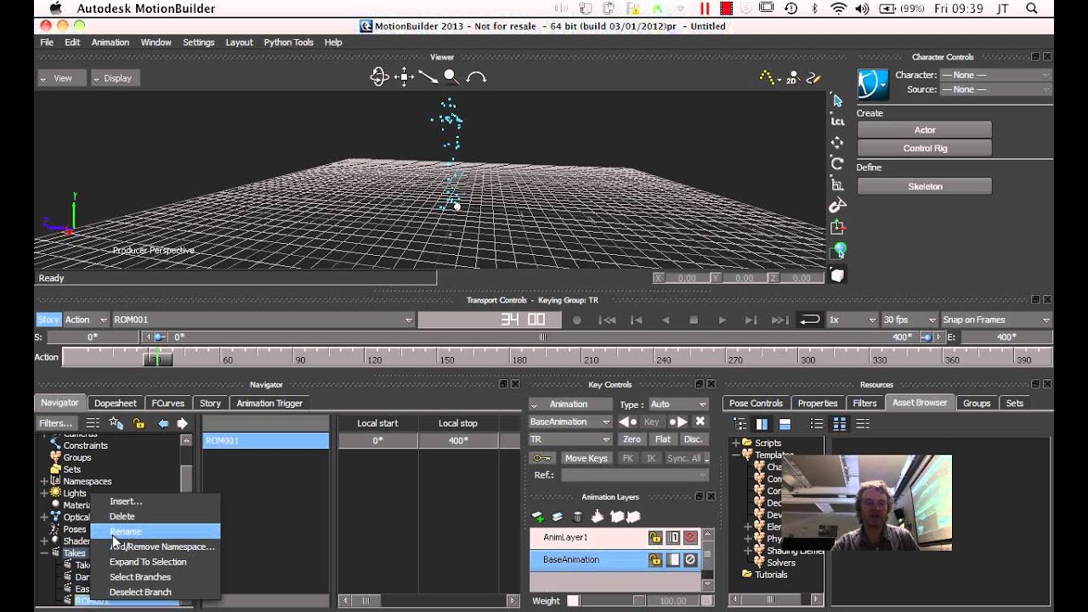Open the take name dropdown showing ROM001
Viewport: 1088px width, 612px height.
tap(263, 320)
